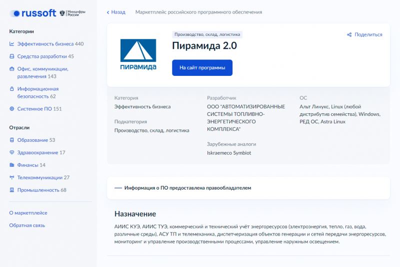Click the Пирамида product logo
The image size is (400, 267).
pyautogui.click(x=138, y=54)
